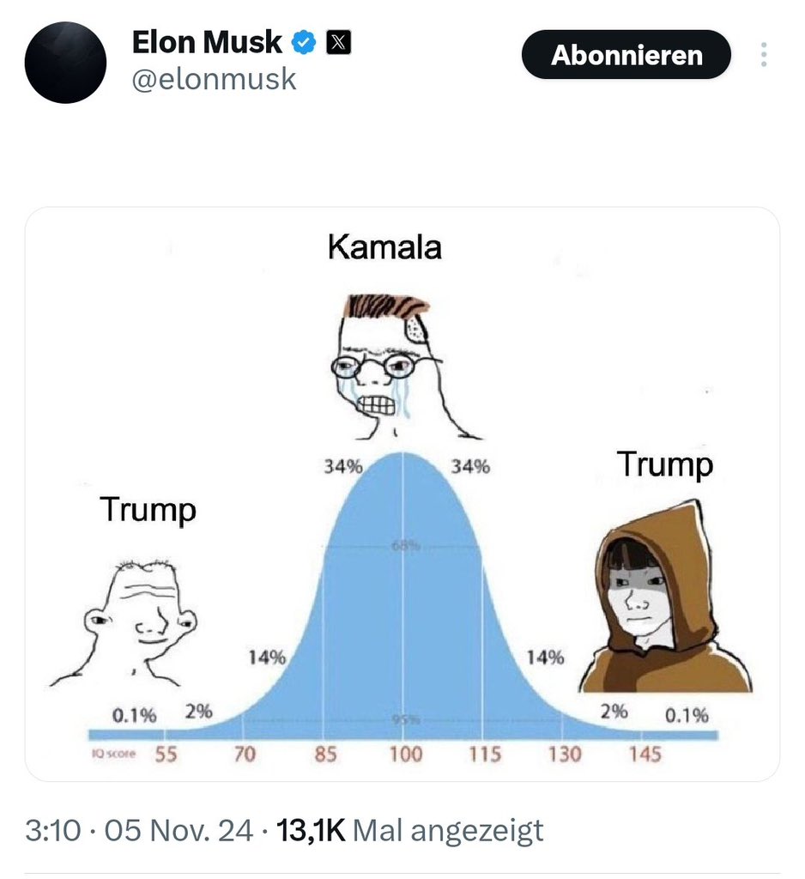
Task: Click the left Trump label above brainlet
Action: [x=148, y=510]
